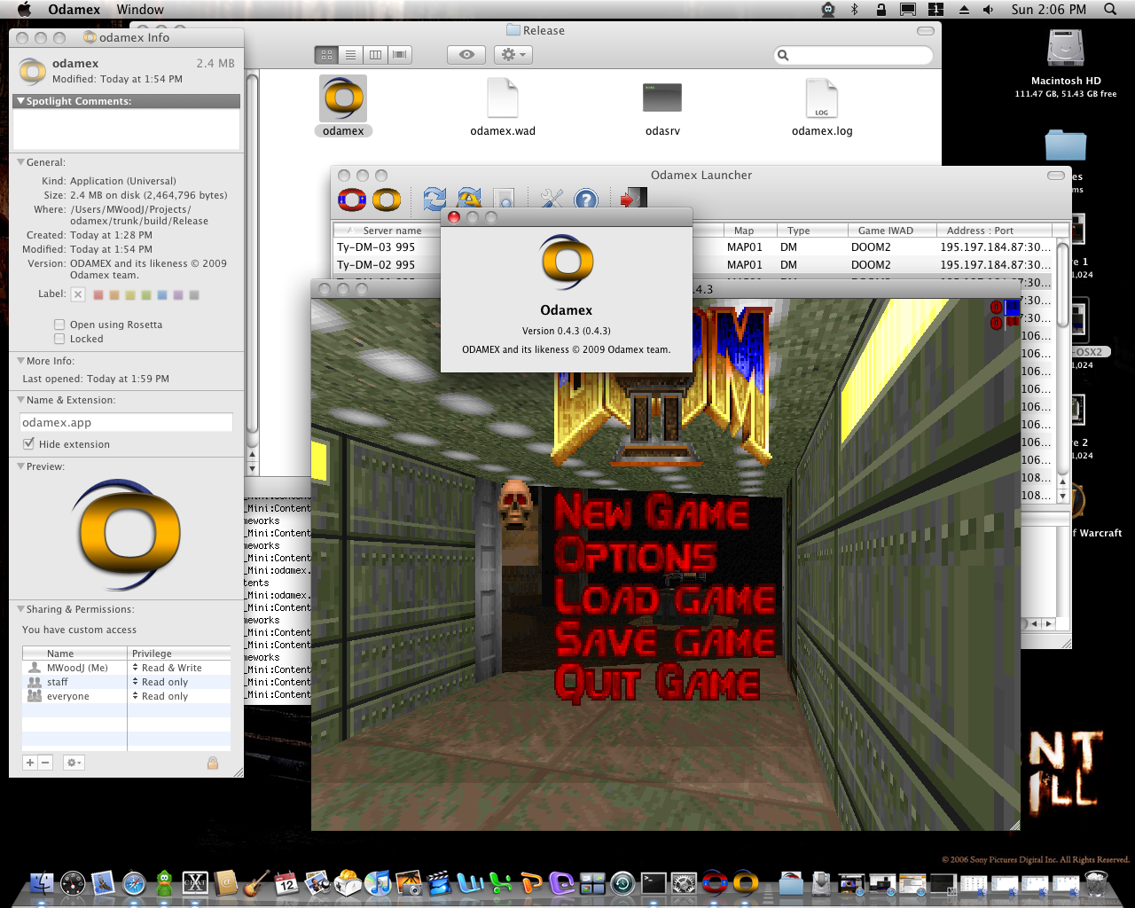The image size is (1135, 908).
Task: Enable the Open using Rosetta checkbox
Action: click(59, 325)
